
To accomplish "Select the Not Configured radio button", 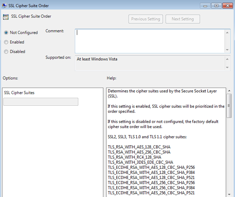I will (6, 33).
